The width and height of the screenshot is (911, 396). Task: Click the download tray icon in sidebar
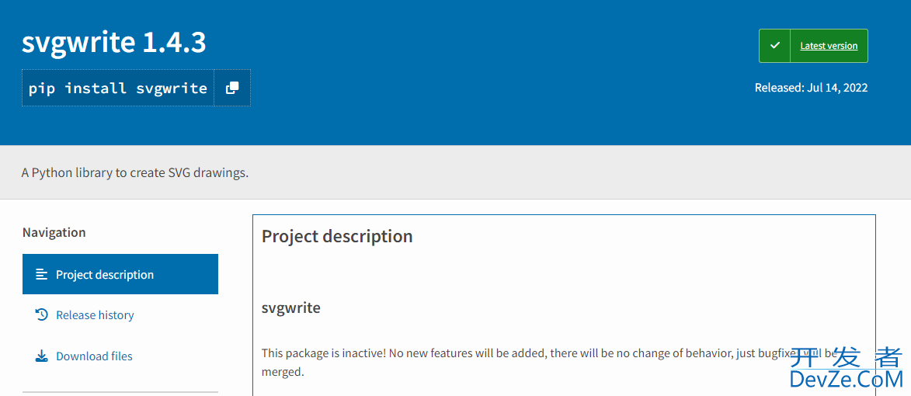[x=41, y=356]
